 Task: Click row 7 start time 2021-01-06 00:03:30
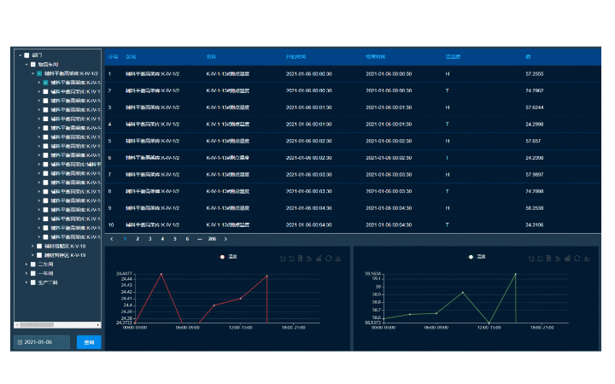[x=309, y=175]
